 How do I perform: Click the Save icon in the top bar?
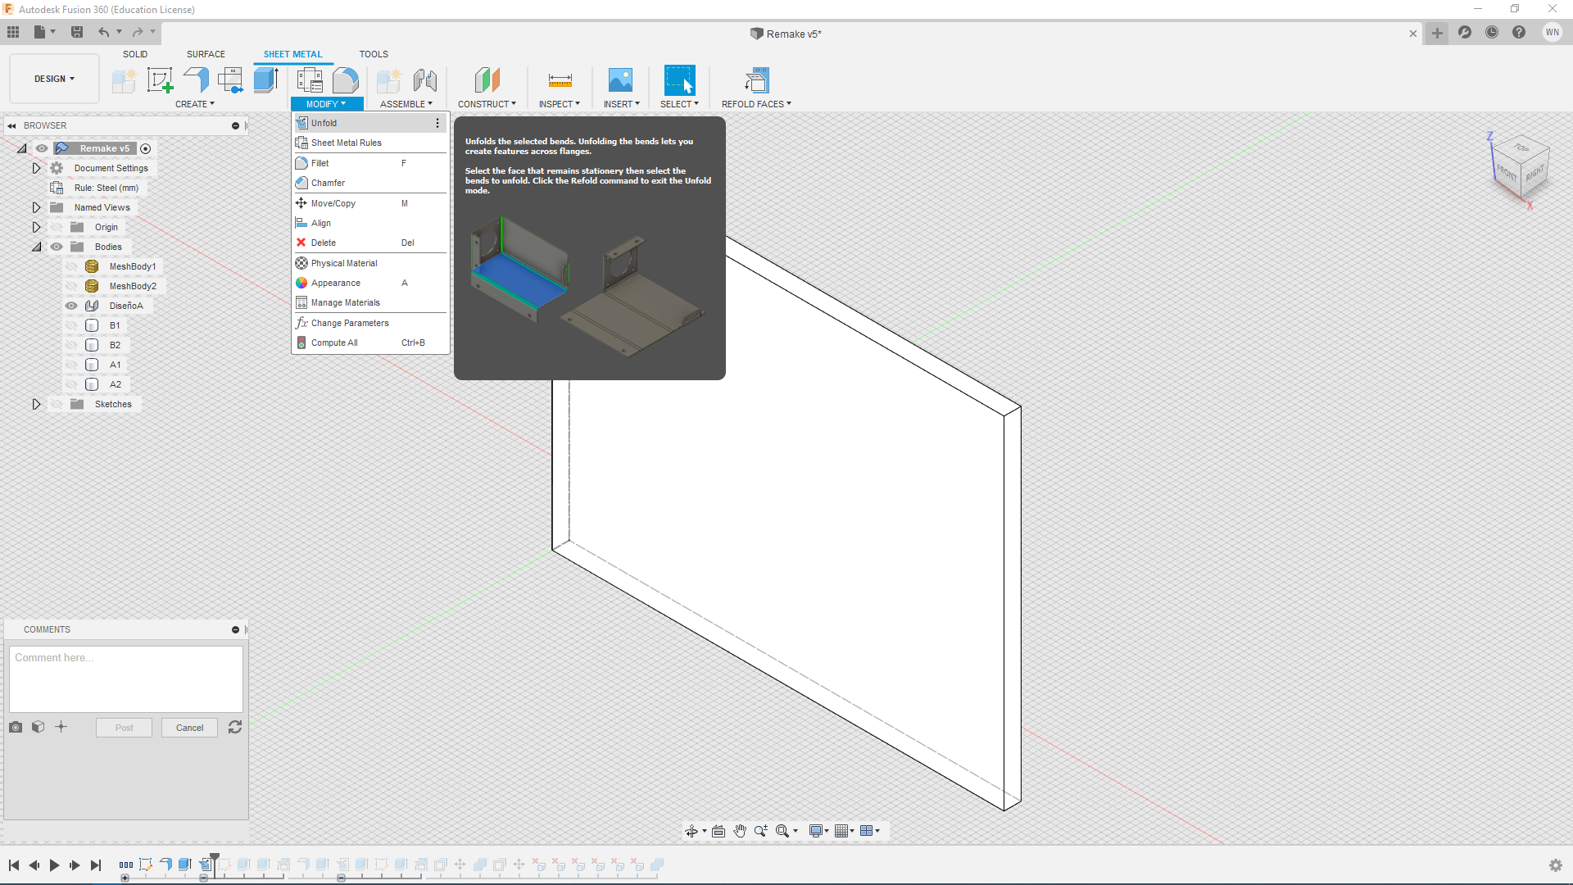click(x=77, y=32)
